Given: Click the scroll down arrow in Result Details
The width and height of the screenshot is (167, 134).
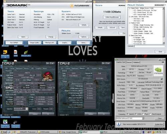Looking at the screenshot, I should click(164, 43).
